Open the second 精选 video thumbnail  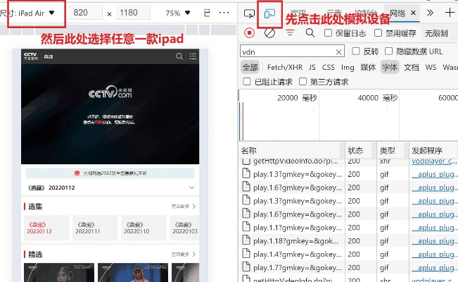(133, 272)
